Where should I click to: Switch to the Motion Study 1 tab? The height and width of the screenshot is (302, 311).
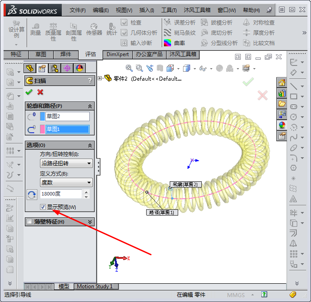pos(95,286)
